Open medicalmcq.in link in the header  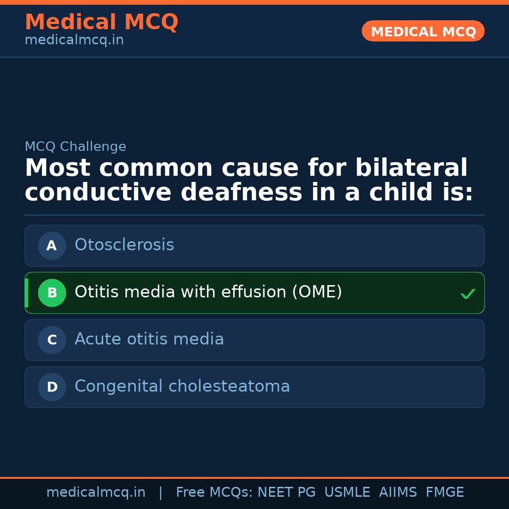[x=74, y=41]
